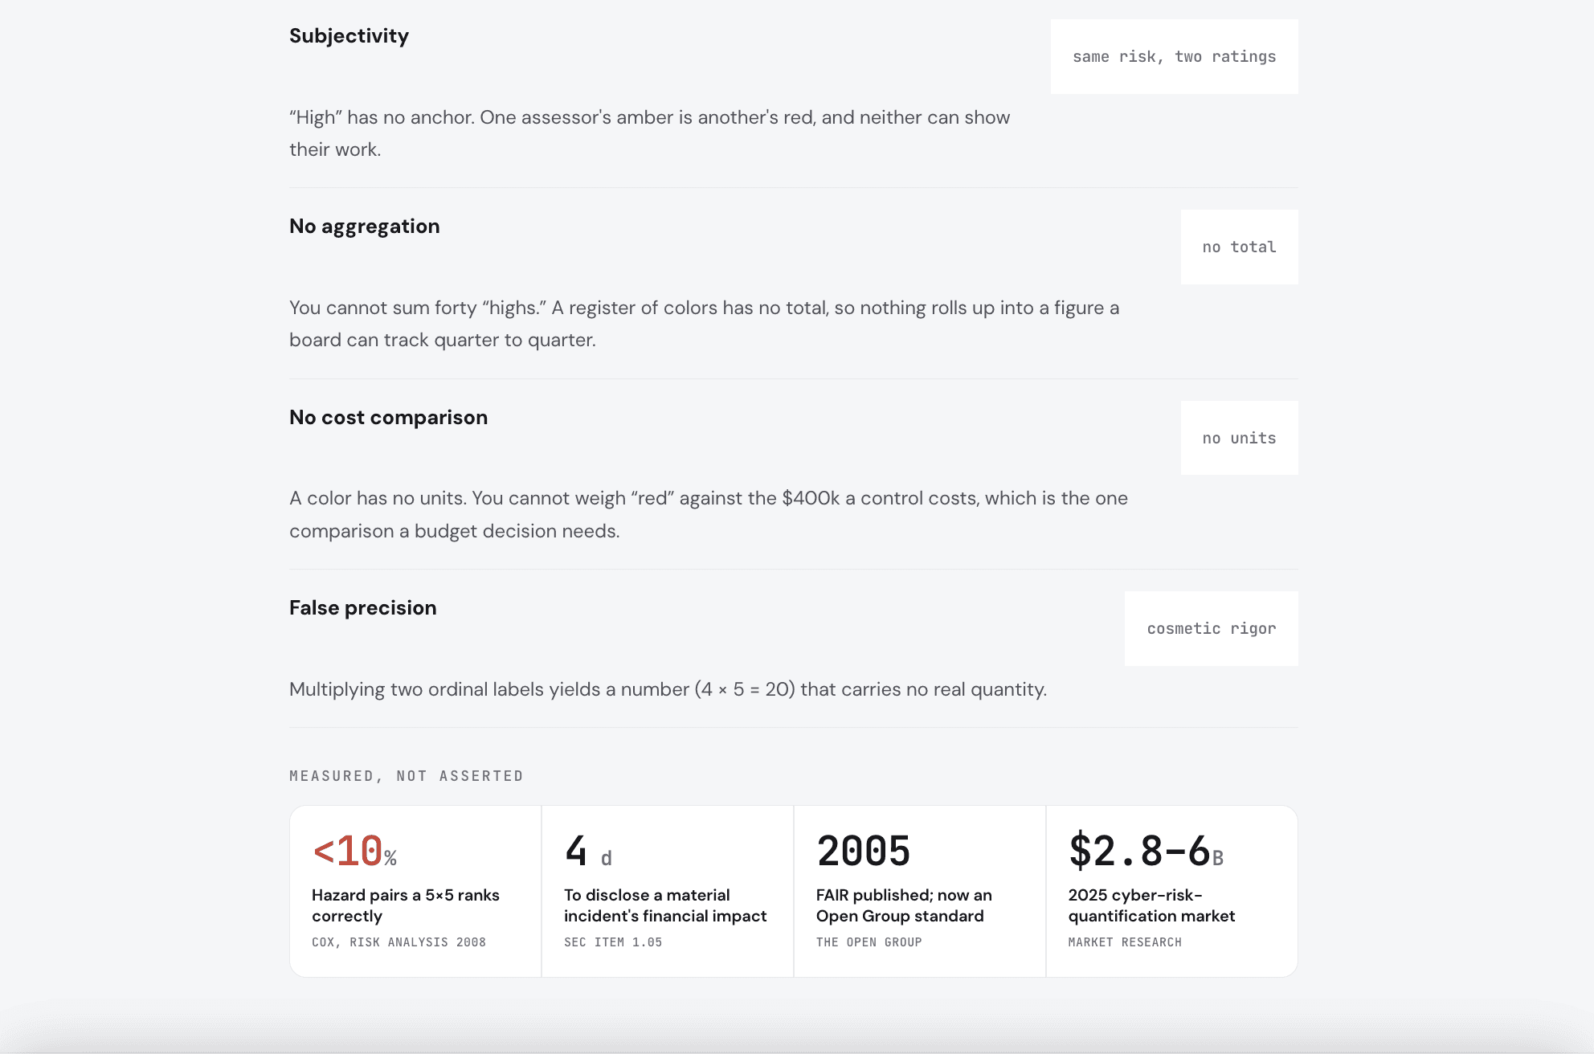1594x1054 pixels.
Task: Select the 2005 FAIR published stat
Action: 920,891
